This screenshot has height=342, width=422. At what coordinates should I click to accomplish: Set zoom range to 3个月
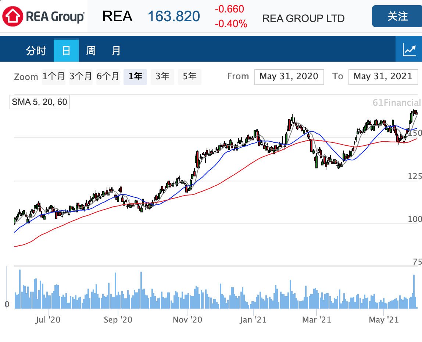(81, 77)
